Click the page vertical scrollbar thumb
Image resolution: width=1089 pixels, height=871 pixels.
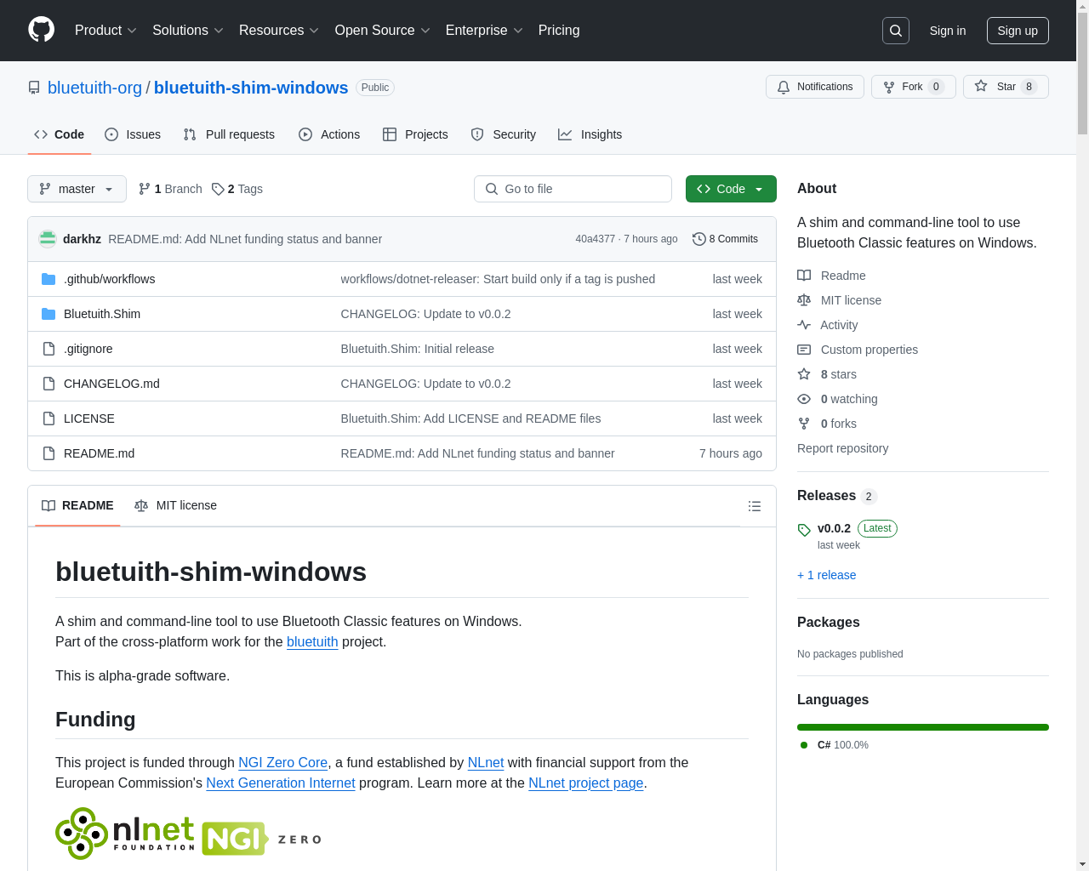[1082, 74]
